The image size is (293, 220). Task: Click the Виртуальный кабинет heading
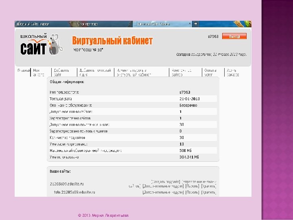click(x=112, y=40)
